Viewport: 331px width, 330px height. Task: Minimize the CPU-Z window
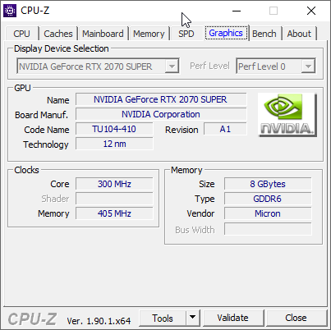pyautogui.click(x=237, y=11)
